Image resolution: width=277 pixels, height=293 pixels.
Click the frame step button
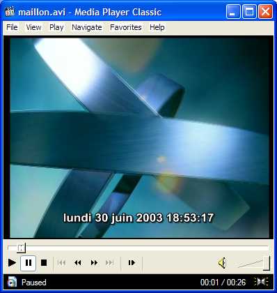pyautogui.click(x=132, y=263)
